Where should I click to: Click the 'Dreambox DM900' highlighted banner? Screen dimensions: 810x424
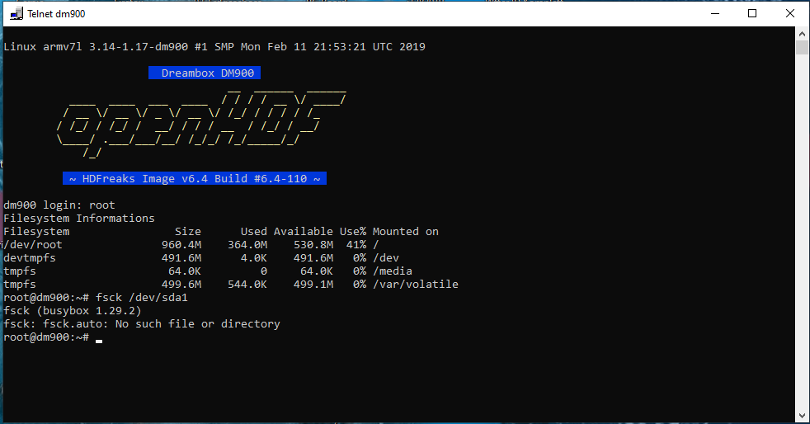pos(205,73)
